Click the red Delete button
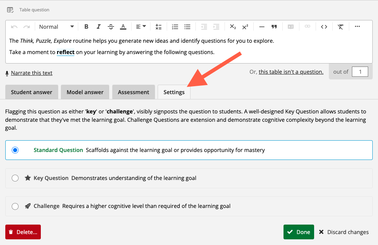The height and width of the screenshot is (245, 378). tap(23, 232)
